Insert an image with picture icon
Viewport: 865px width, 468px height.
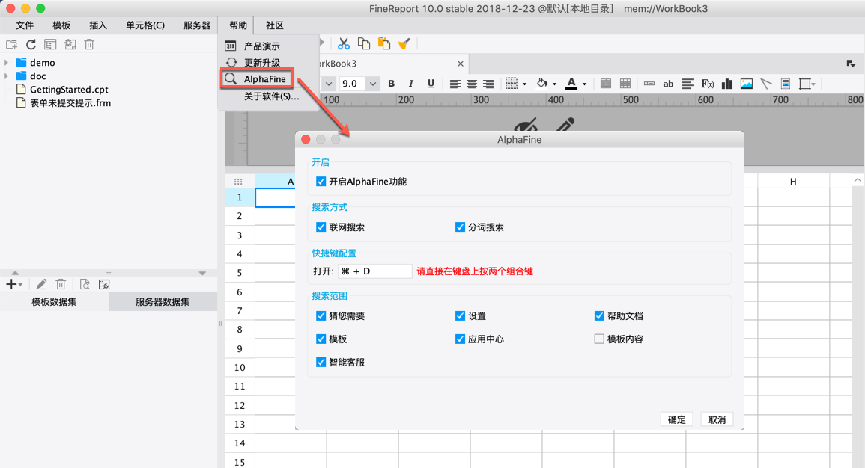click(747, 84)
